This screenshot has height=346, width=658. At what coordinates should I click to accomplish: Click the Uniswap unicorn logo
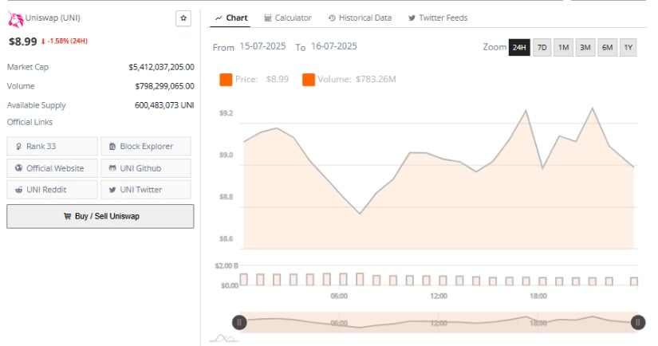tap(15, 19)
